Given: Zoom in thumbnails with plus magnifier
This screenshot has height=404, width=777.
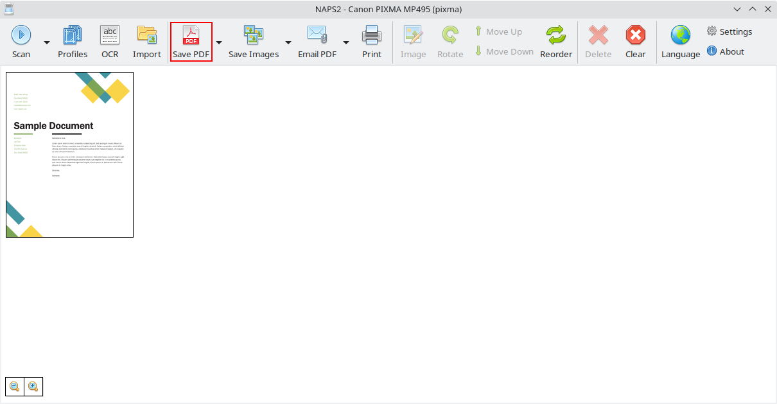Looking at the screenshot, I should 33,387.
